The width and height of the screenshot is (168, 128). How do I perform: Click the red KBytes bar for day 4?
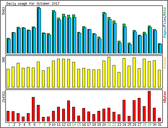coord(23,119)
